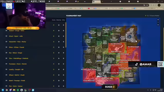This screenshot has width=164, height=92.
Task: Click Akiira Kusama Werex map zone
Action: click(133, 40)
